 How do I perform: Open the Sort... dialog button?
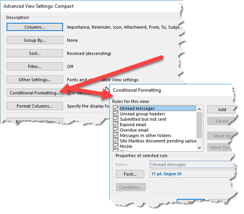point(35,53)
